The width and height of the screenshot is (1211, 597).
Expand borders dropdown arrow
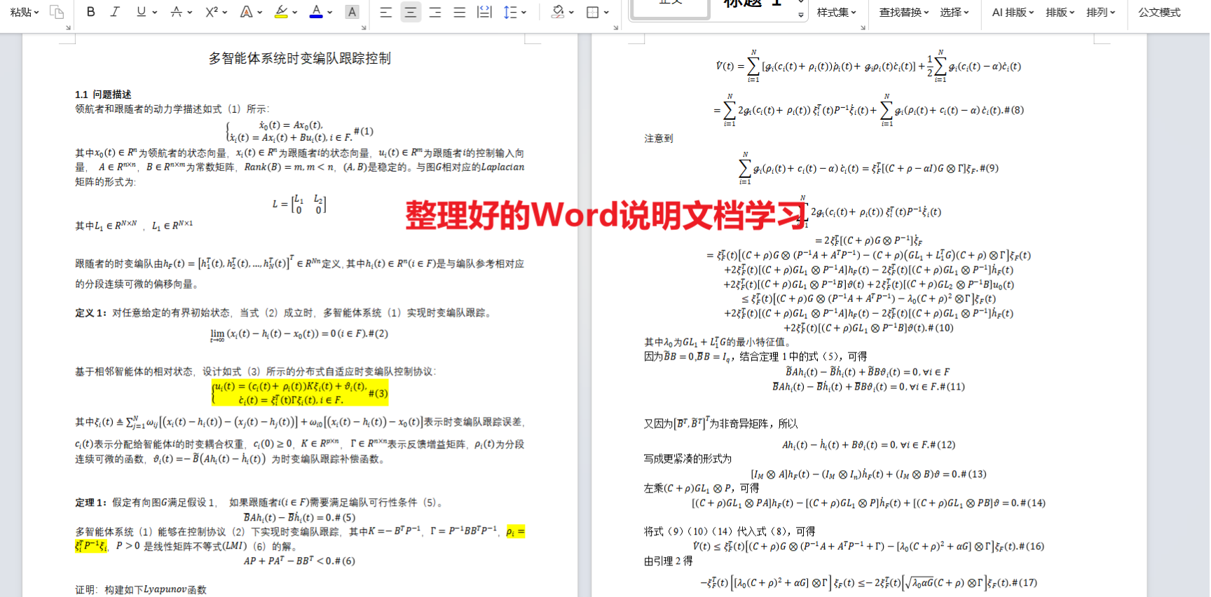click(x=606, y=13)
